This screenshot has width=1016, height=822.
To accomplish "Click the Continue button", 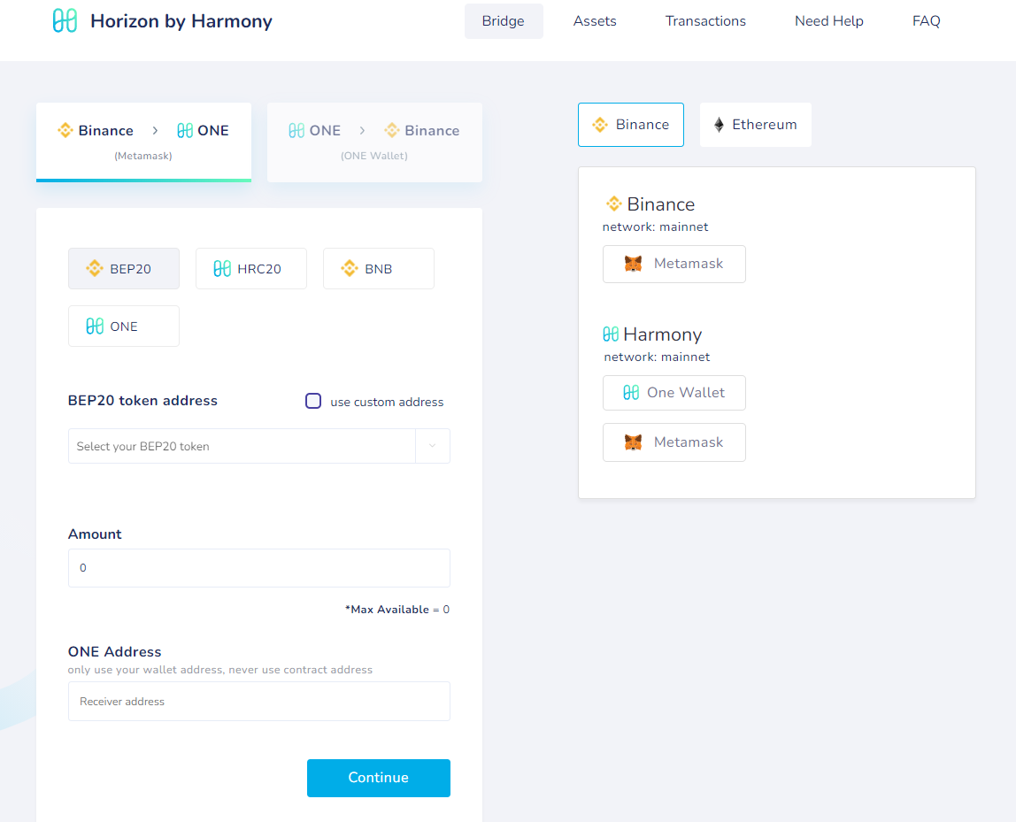I will [x=379, y=778].
